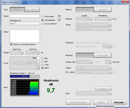Open the Repetitions dropdown

(103, 19)
